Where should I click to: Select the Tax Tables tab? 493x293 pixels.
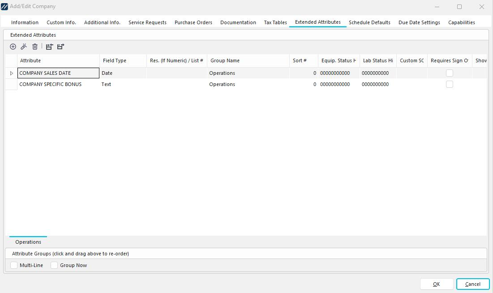(275, 22)
